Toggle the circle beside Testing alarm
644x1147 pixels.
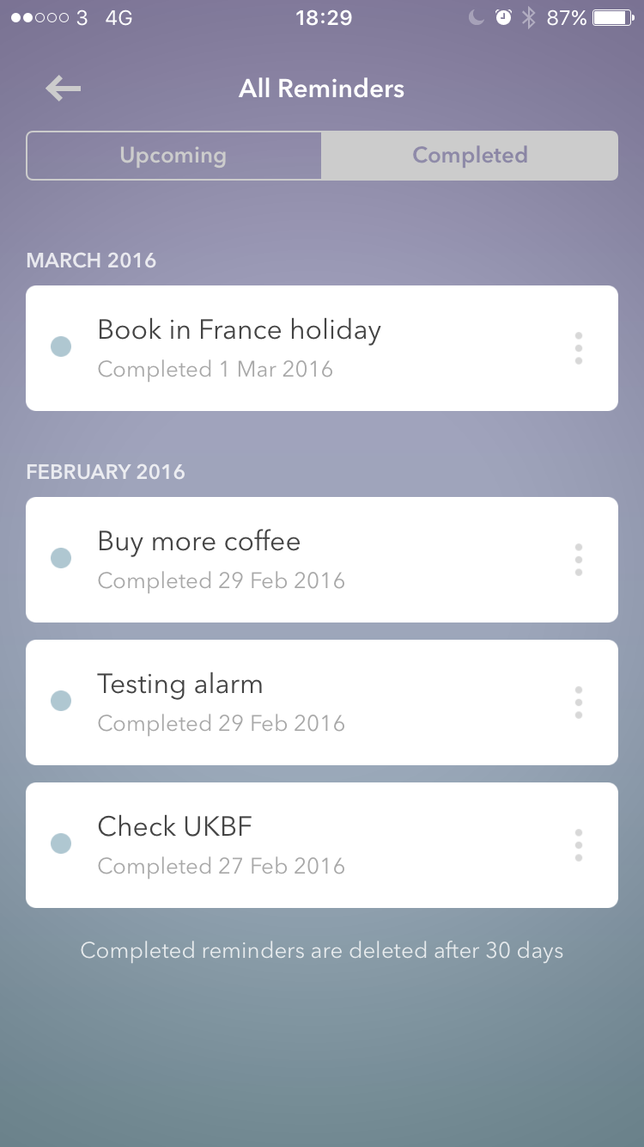tap(61, 702)
